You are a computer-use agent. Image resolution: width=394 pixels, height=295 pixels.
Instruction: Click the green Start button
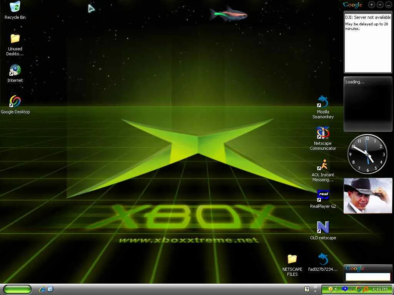pos(17,289)
